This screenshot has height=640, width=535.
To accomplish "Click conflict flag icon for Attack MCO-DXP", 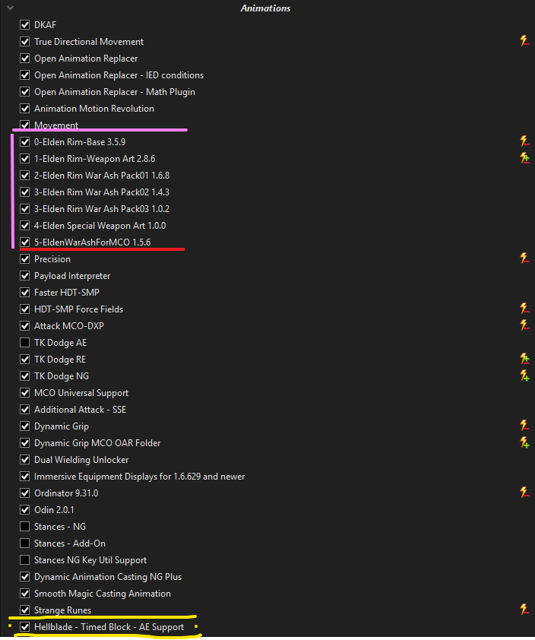I will coord(524,326).
